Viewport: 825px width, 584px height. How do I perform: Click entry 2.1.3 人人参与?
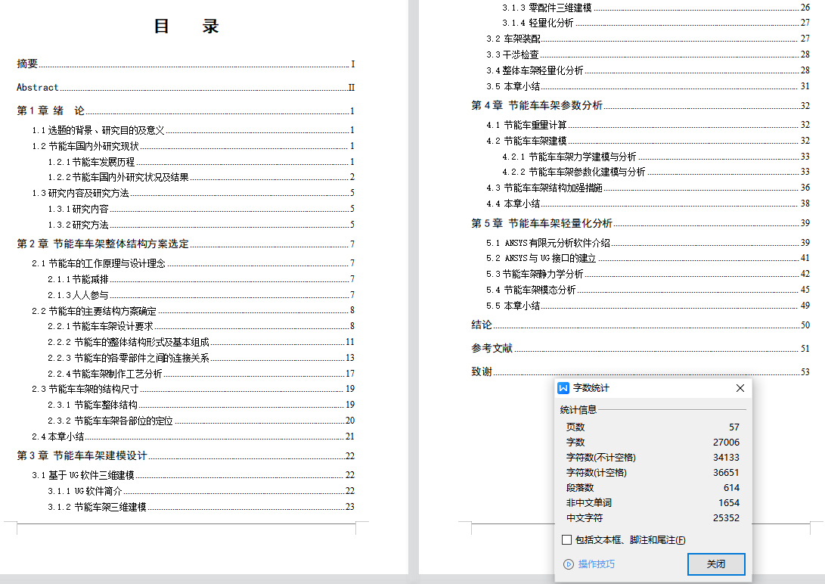tap(201, 294)
